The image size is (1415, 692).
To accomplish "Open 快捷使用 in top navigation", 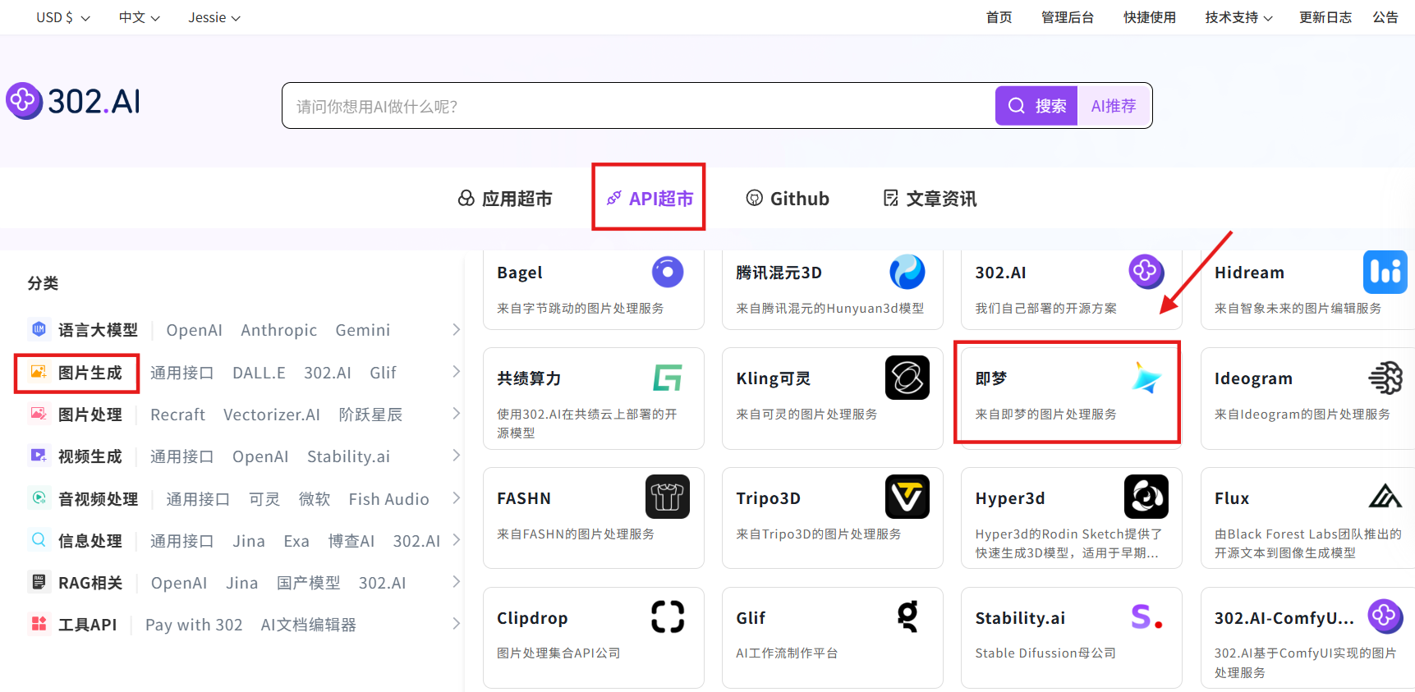I will point(1150,17).
